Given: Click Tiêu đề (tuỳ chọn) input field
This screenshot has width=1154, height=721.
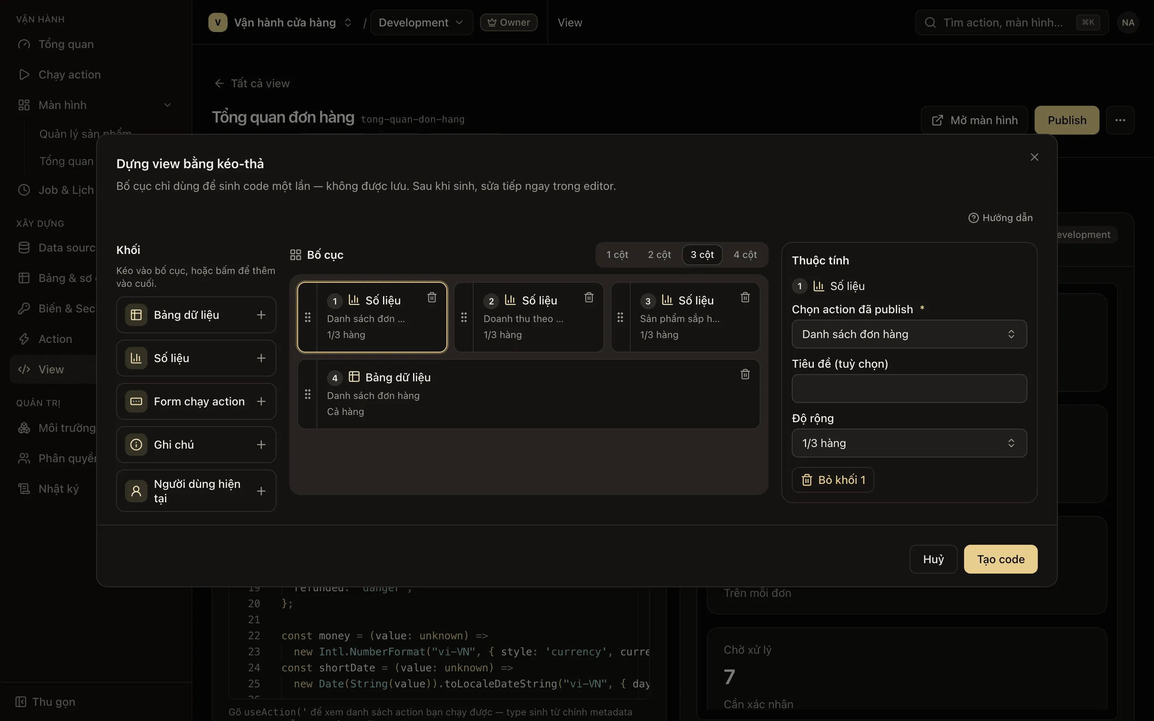Looking at the screenshot, I should [909, 389].
